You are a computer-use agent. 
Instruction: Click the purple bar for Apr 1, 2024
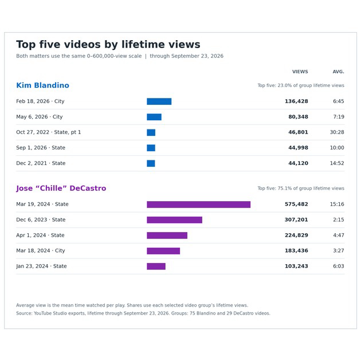tap(167, 236)
